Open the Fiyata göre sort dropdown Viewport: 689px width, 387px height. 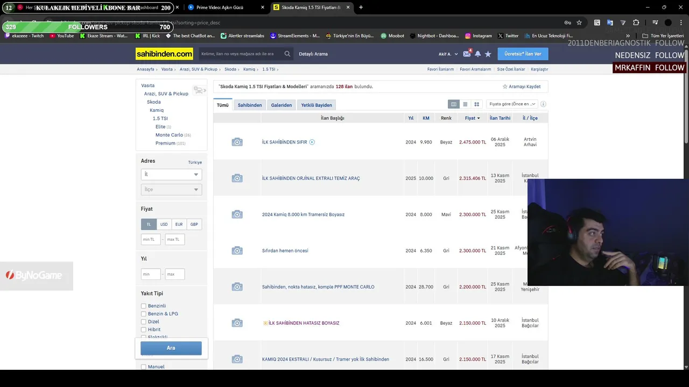click(512, 104)
